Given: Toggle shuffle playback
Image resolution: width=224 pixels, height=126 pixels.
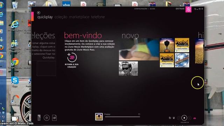Looking at the screenshot, I should click(174, 118).
